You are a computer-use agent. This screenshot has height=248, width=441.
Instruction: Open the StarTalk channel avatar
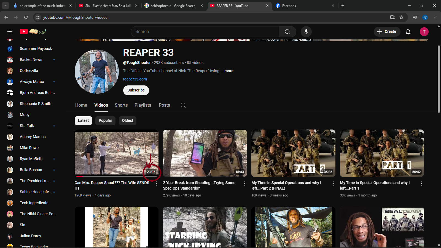(x=10, y=126)
